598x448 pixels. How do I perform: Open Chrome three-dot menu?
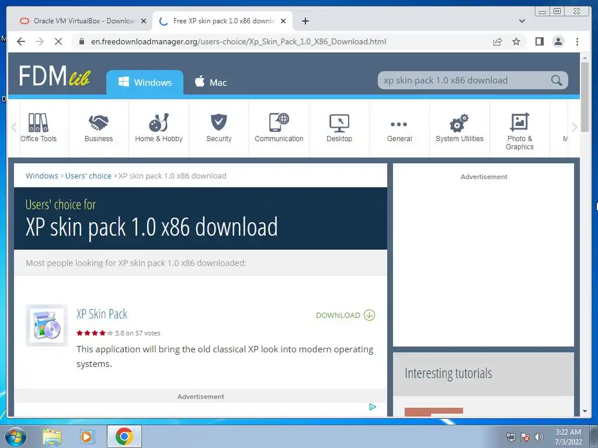[x=577, y=41]
